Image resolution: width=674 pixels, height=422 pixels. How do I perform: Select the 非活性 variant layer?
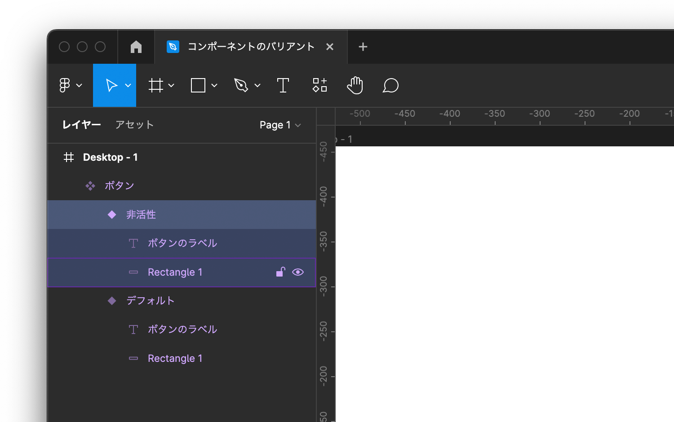[182, 215]
